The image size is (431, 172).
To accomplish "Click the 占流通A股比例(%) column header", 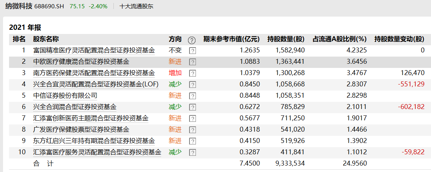I will pyautogui.click(x=339, y=39).
